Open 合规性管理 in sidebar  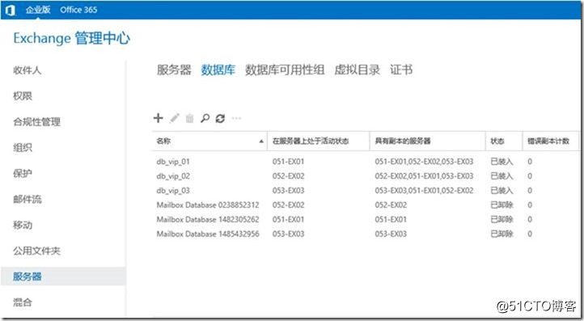click(x=37, y=122)
